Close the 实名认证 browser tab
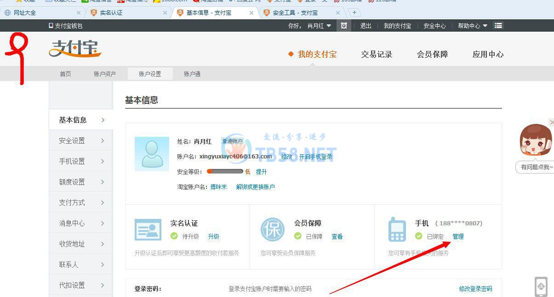Viewport: 554px width, 297px height. tap(165, 13)
